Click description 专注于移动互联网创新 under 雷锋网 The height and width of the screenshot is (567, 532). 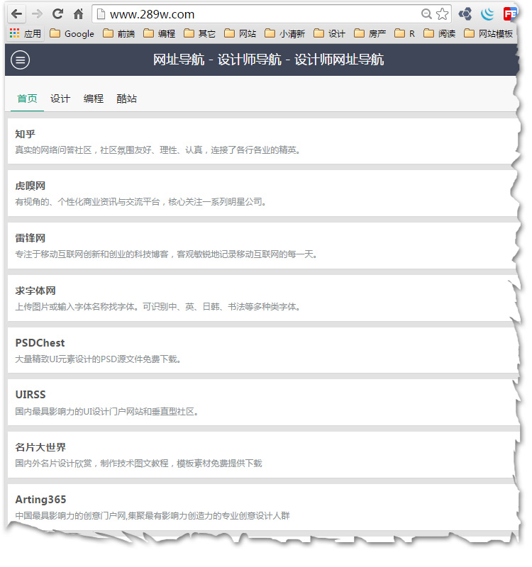(x=167, y=254)
